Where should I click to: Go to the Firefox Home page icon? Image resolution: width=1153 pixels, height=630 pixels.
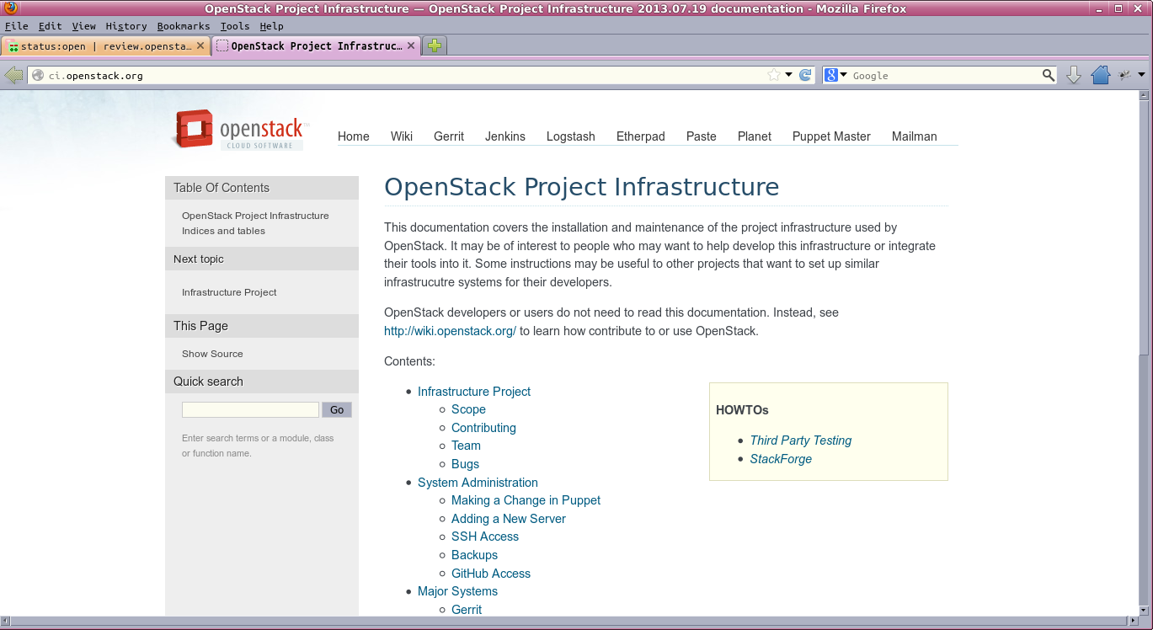click(x=1100, y=76)
